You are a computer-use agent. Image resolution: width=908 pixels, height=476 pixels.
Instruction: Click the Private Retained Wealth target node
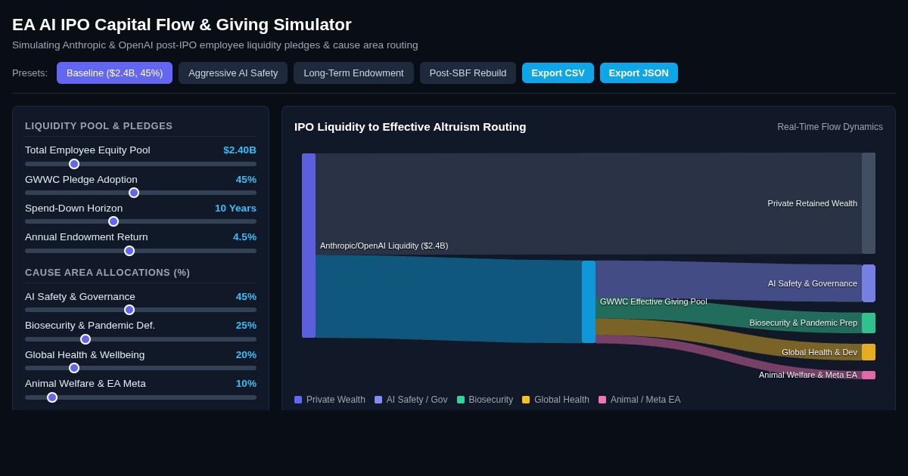[869, 203]
